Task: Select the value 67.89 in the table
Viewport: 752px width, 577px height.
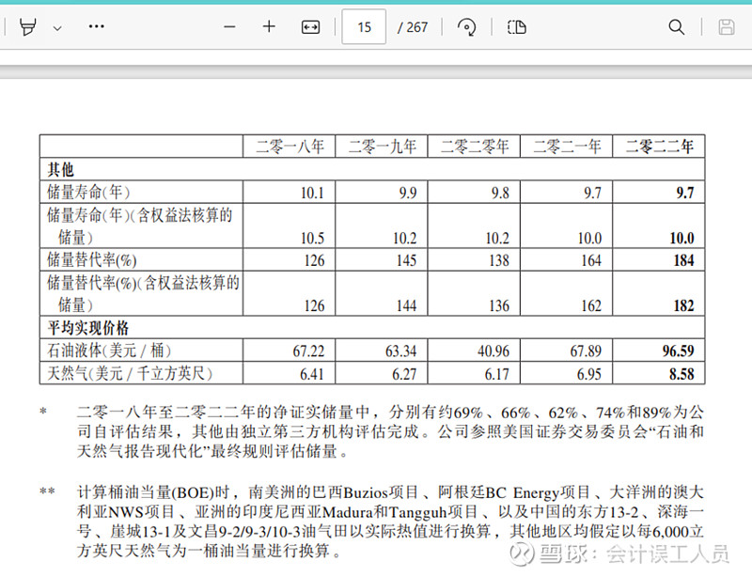Action: pyautogui.click(x=586, y=351)
